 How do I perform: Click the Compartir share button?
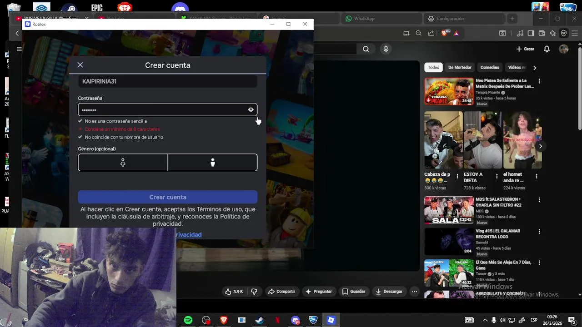pos(281,292)
